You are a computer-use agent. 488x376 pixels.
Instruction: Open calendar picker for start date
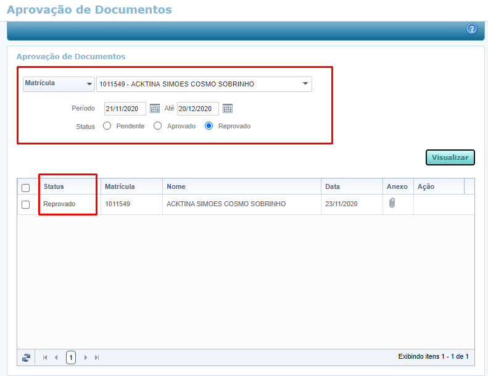tap(155, 109)
